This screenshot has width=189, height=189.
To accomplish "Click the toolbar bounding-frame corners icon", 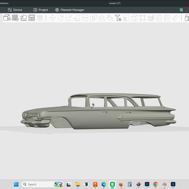I will click(142, 18).
